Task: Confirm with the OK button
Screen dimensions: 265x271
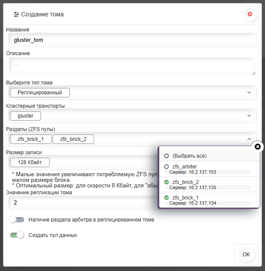Action: click(246, 254)
